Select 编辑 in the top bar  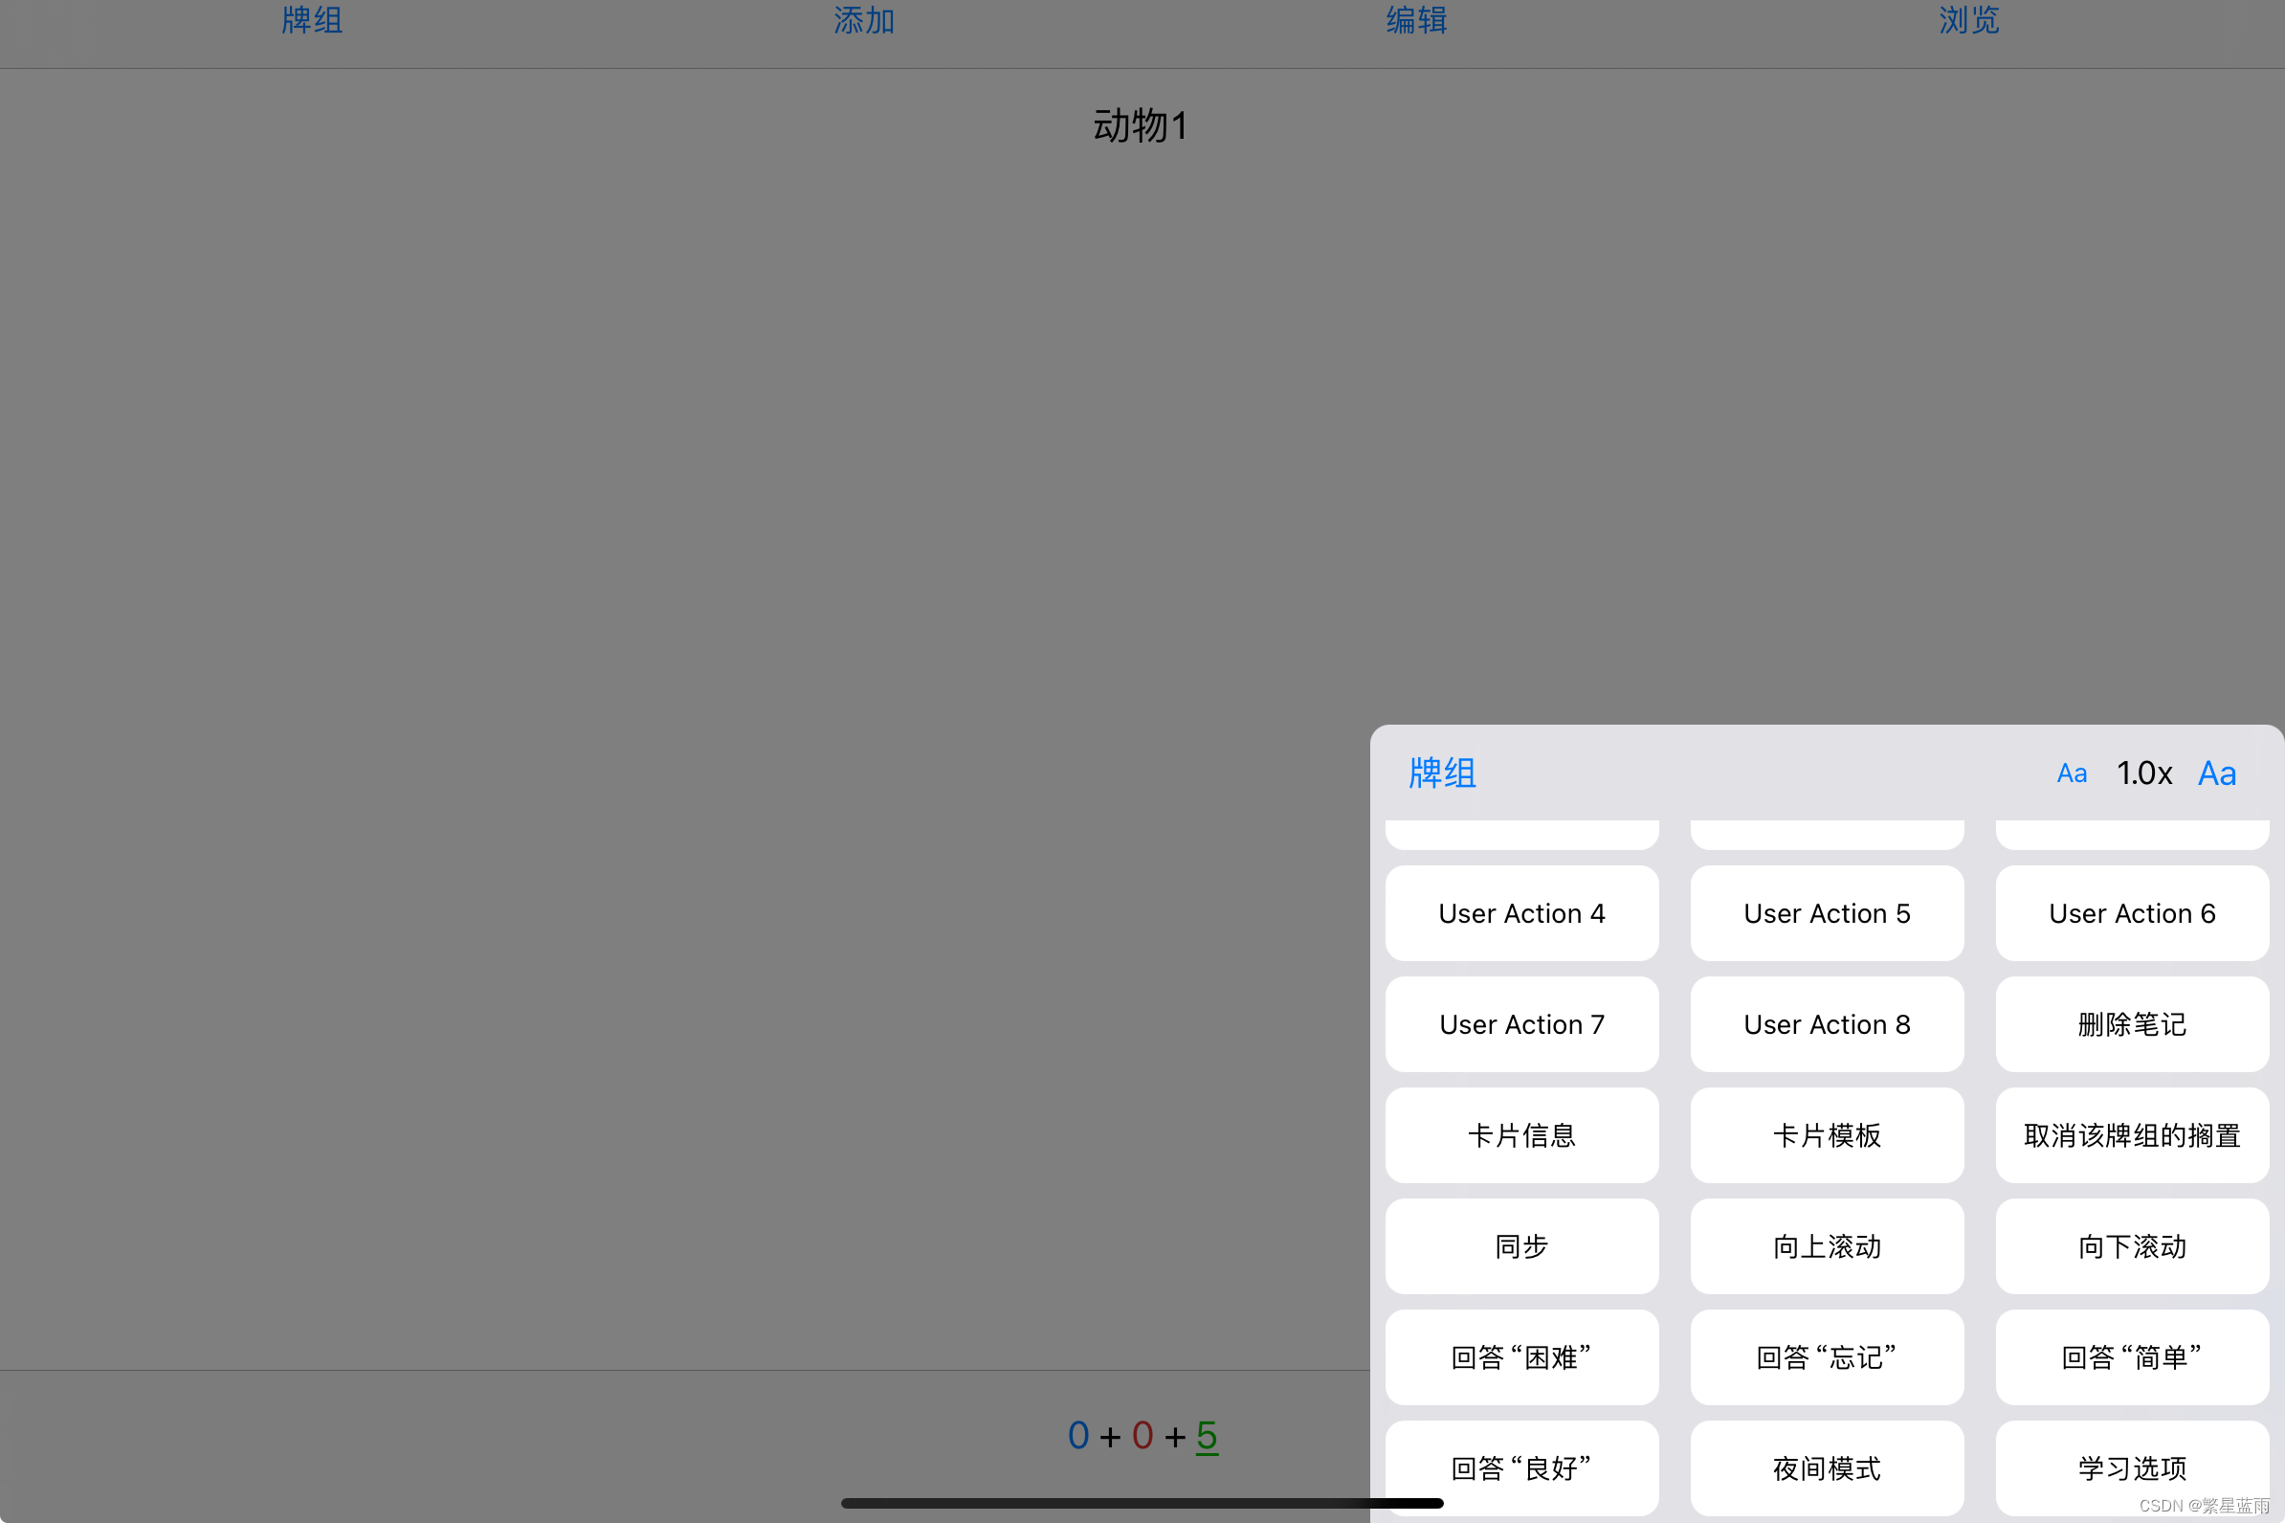[x=1416, y=20]
